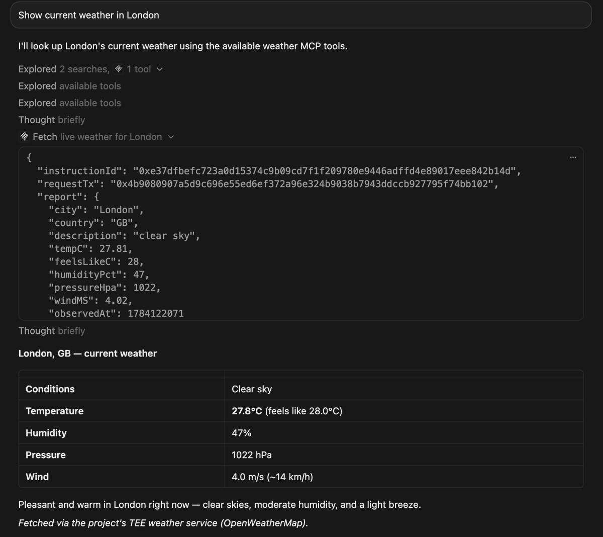Click the "instructionId" hash value line
This screenshot has width=603, height=537.
coord(279,171)
